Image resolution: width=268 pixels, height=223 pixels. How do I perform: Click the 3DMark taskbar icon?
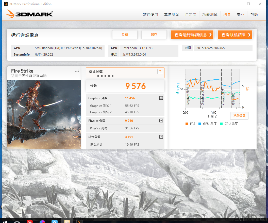click(x=79, y=222)
